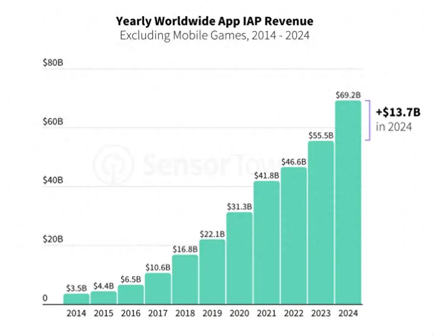Click the subtitle Excluding Mobile Games, 2014 - 2024
The width and height of the screenshot is (434, 336).
click(214, 35)
